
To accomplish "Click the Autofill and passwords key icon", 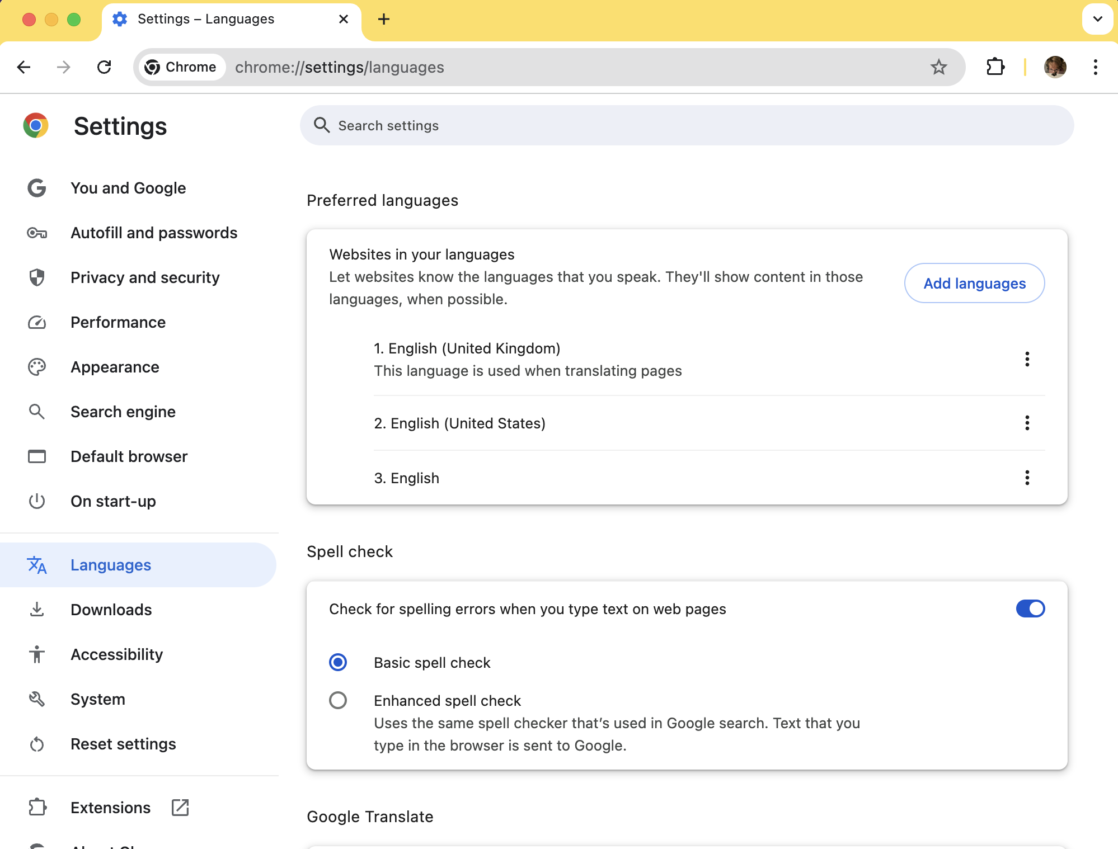I will coord(37,233).
